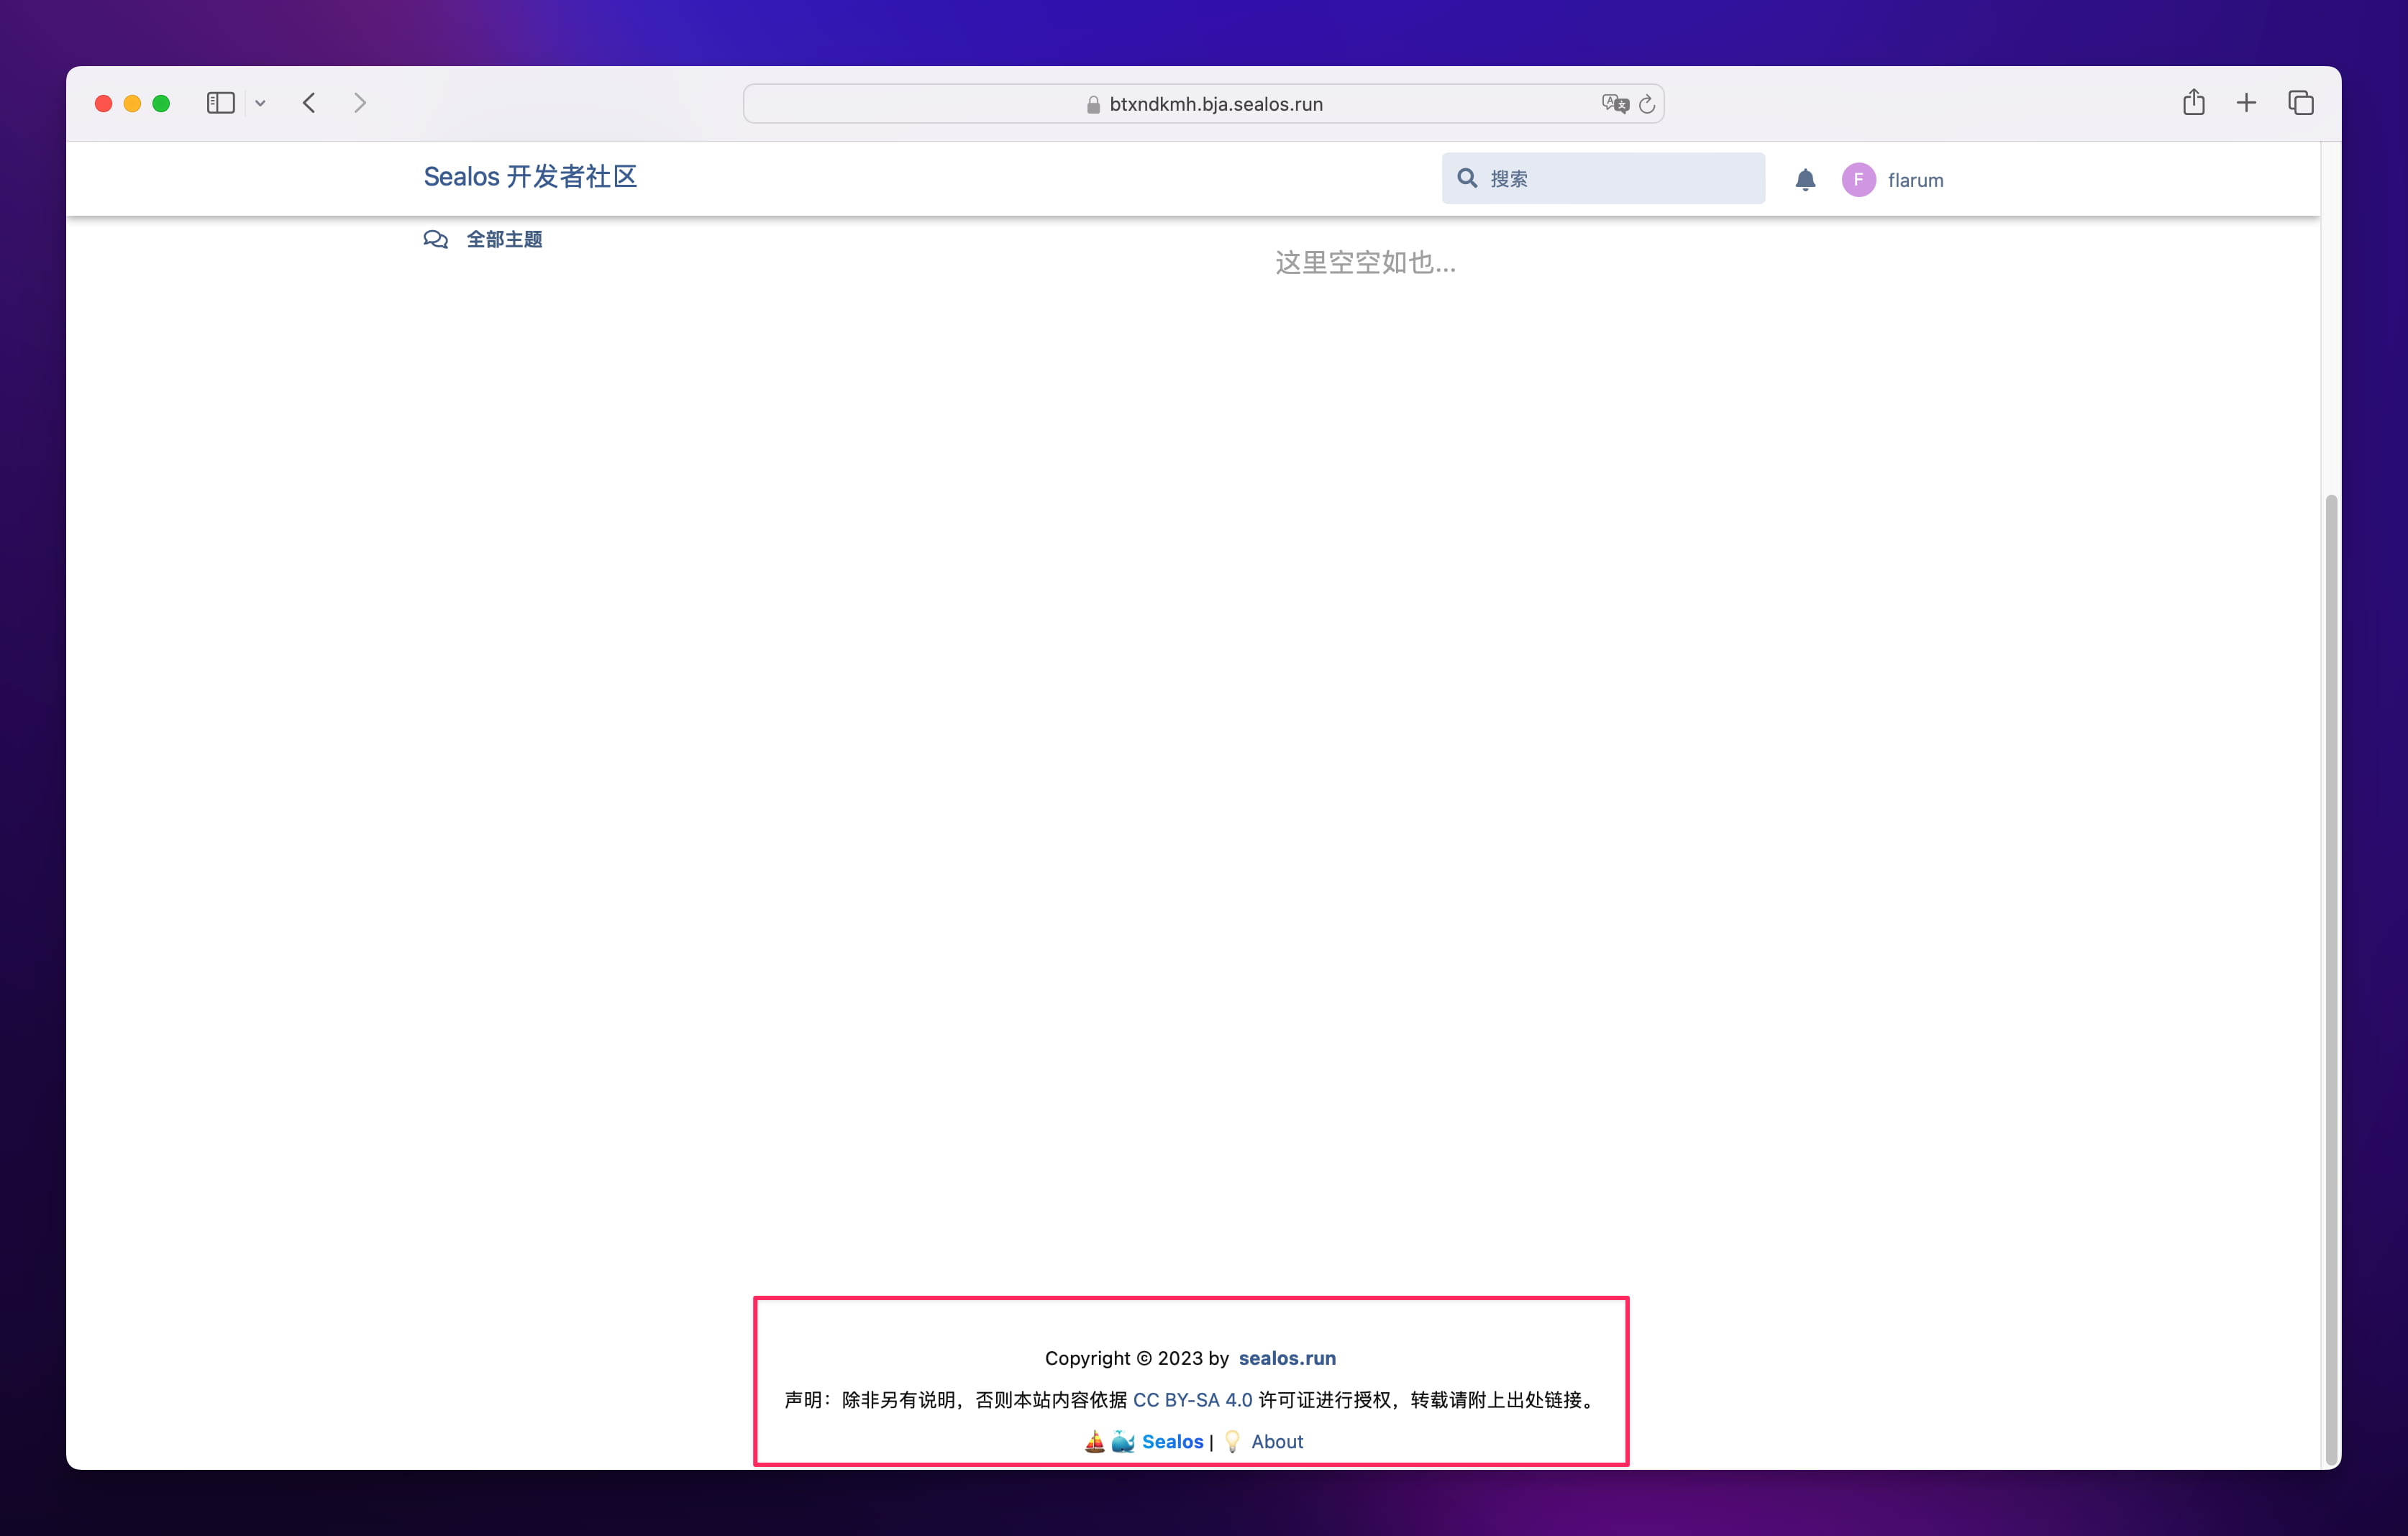Expand the chevron next to the sidebar button
The image size is (2408, 1536).
point(260,103)
